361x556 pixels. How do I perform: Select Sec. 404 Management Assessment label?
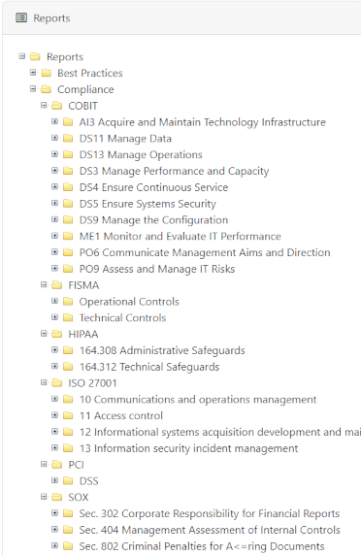(x=210, y=530)
